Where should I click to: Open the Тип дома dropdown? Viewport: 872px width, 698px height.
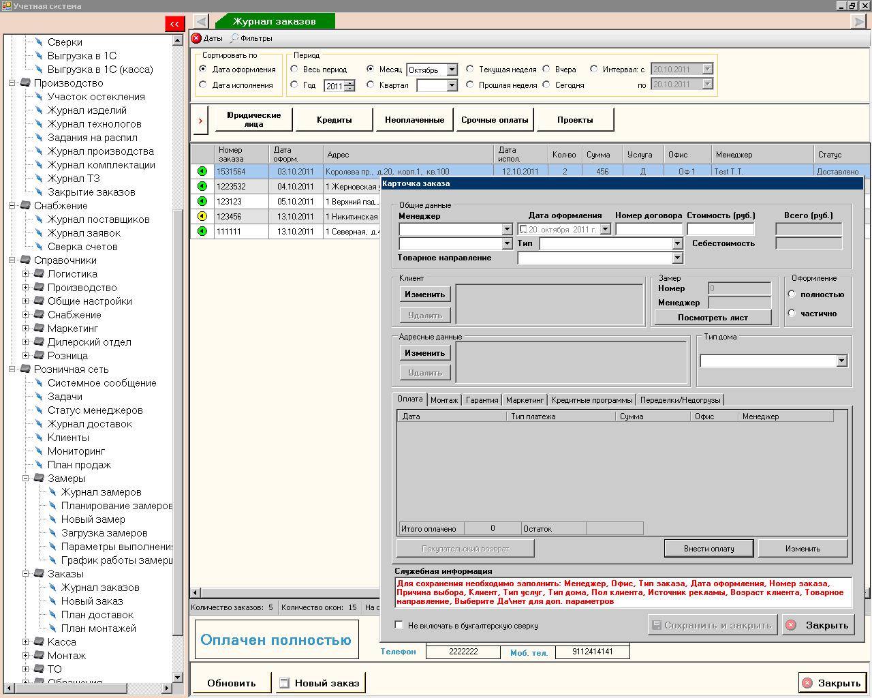click(x=841, y=361)
